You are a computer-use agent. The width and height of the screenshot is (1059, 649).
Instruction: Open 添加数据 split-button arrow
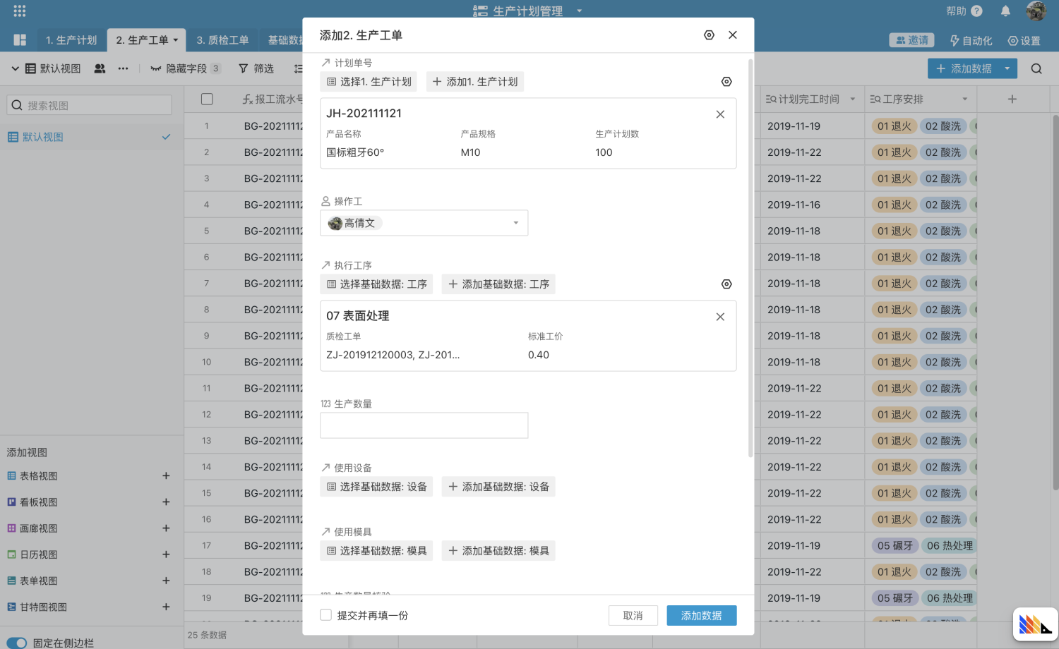point(1007,68)
